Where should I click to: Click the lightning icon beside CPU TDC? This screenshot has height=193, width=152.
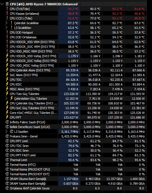(x=7, y=79)
